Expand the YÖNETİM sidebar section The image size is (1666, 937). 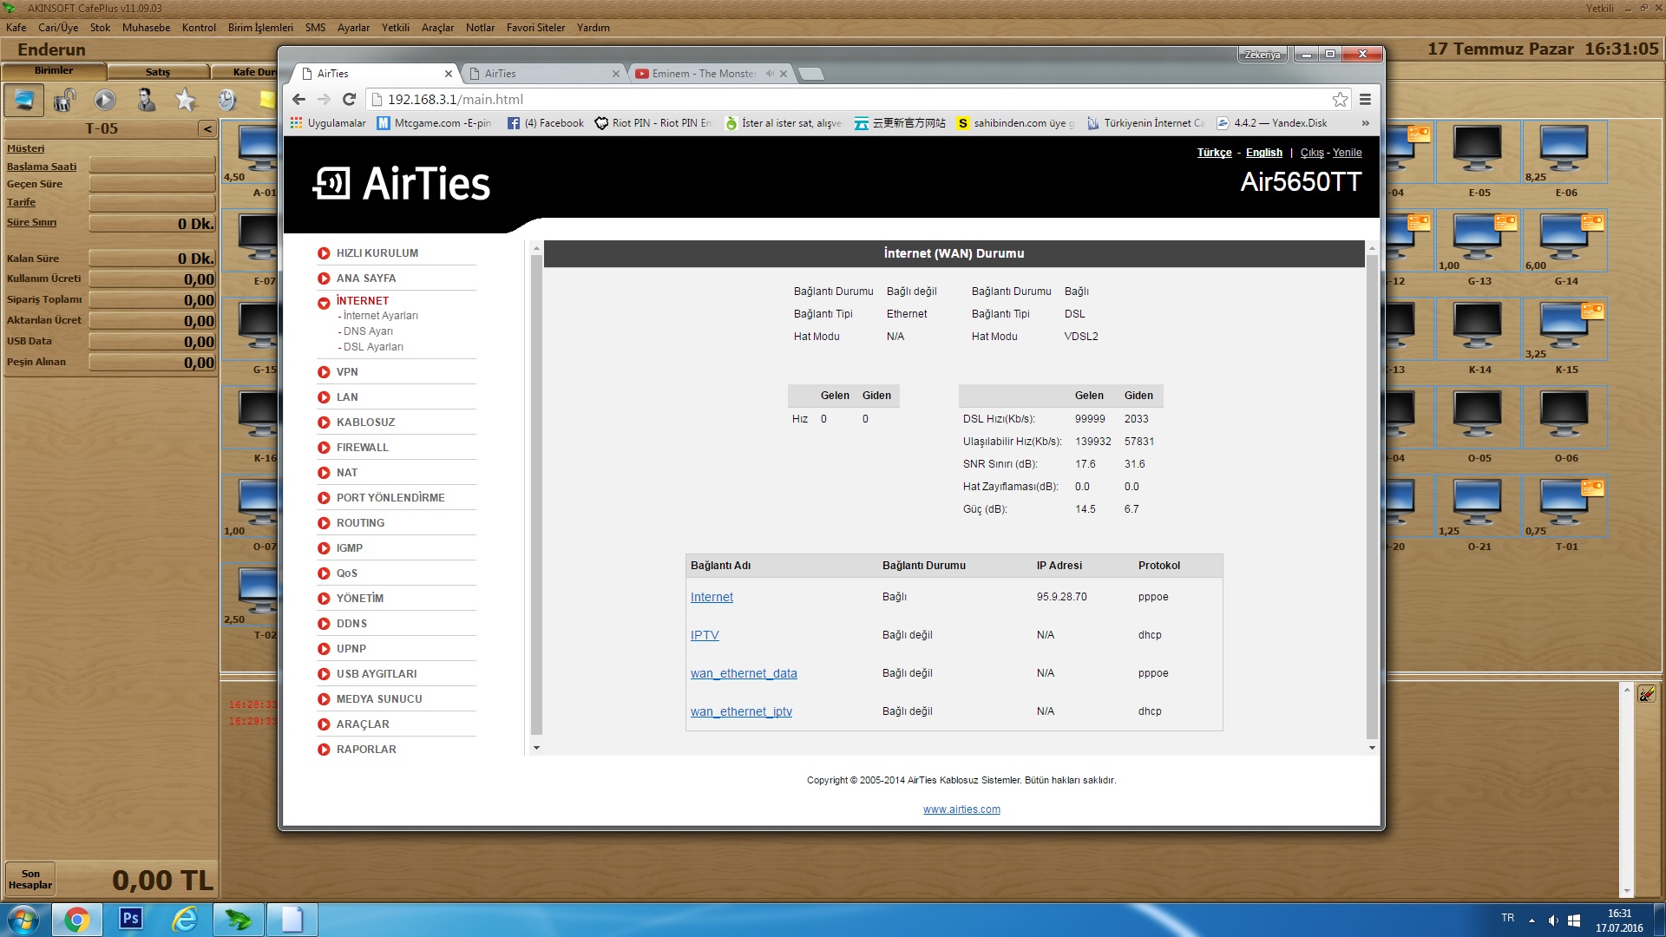point(359,599)
